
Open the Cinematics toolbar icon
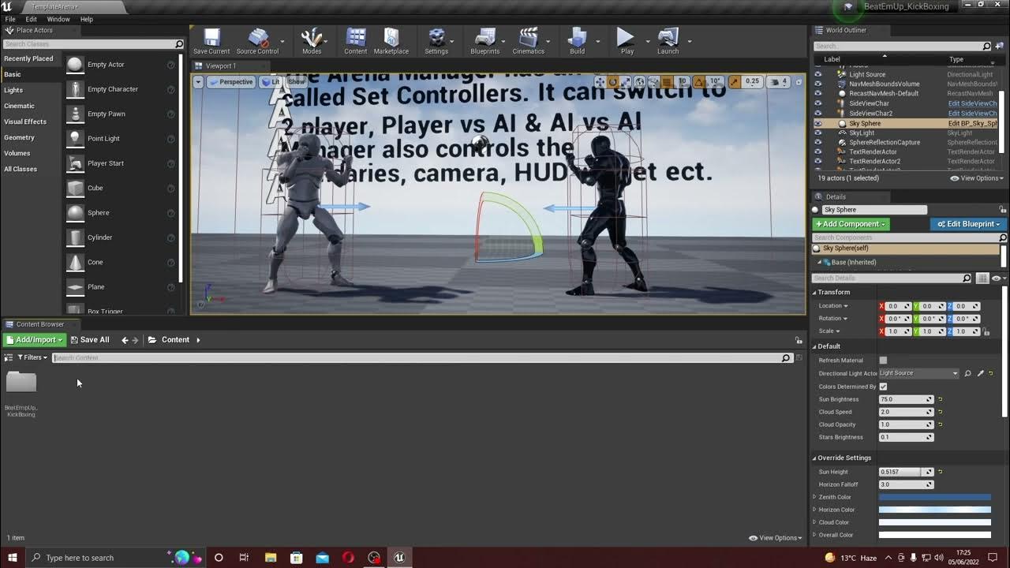[529, 41]
